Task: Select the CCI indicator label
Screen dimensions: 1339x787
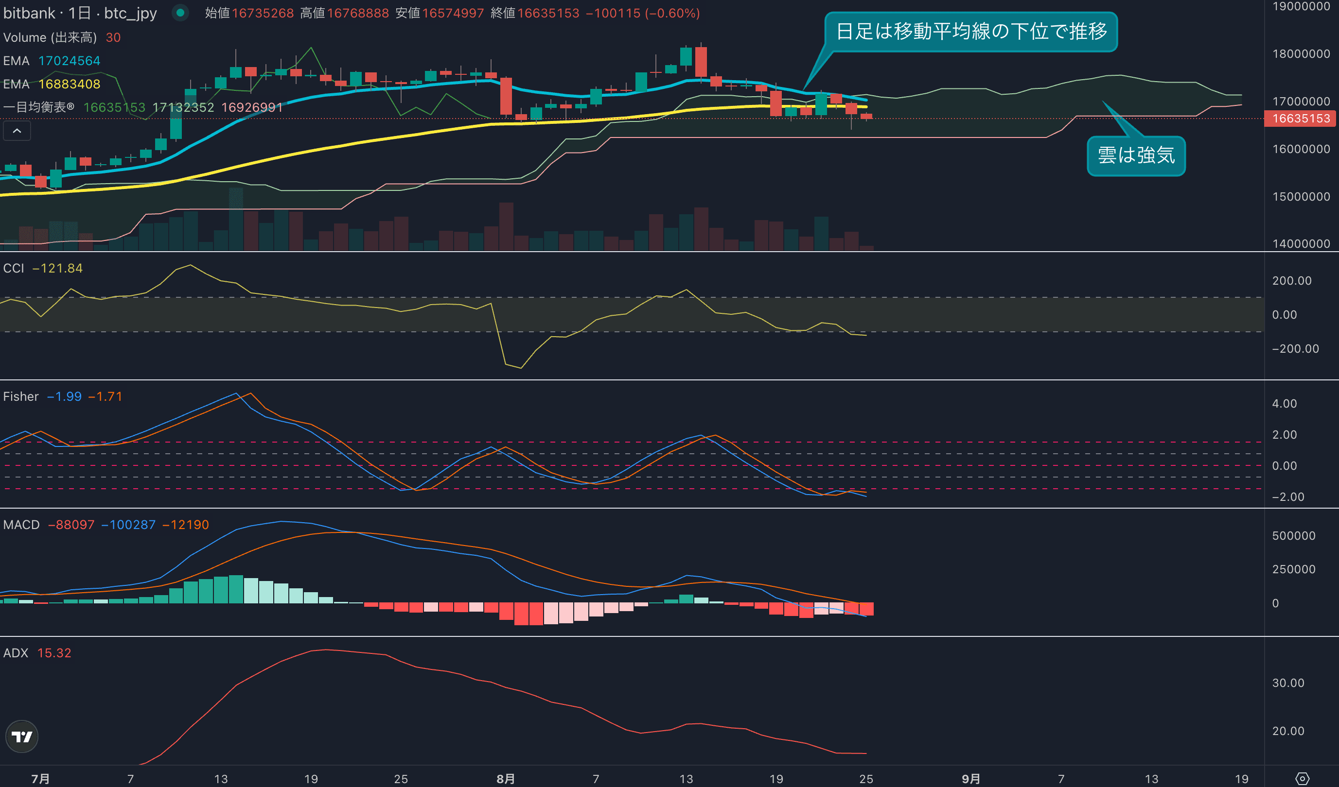Action: (x=14, y=268)
